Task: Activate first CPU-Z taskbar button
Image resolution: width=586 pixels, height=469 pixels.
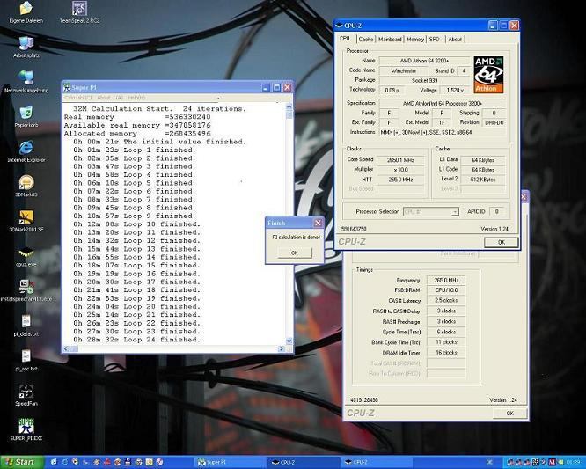Action: 301,462
